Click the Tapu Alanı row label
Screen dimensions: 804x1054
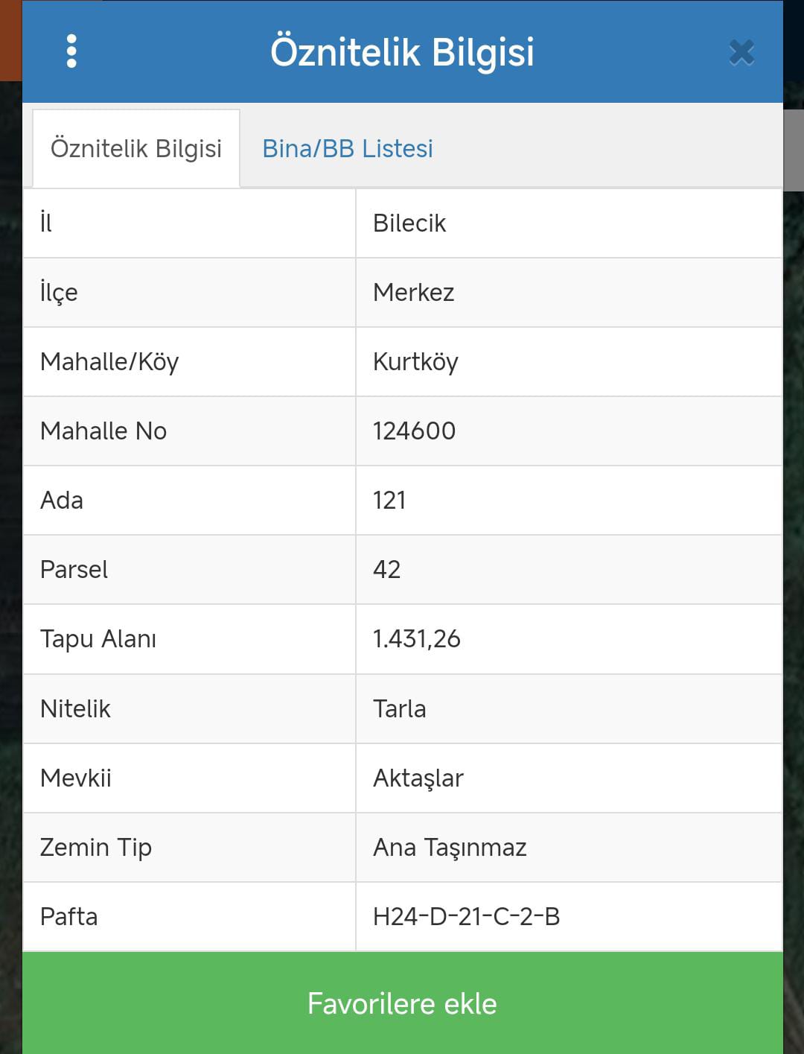(x=98, y=639)
